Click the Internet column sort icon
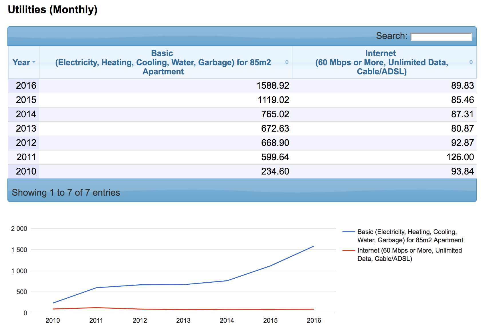This screenshot has width=491, height=333. click(x=471, y=62)
